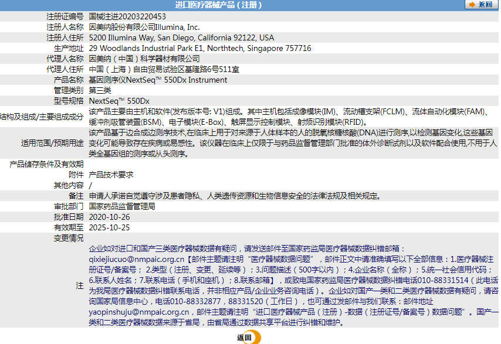Click the 生产地址 field label
The image size is (501, 344).
pyautogui.click(x=69, y=48)
